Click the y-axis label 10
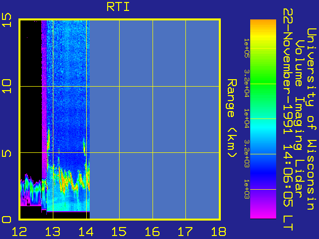Viewport: 319px width, 239px height. click(6, 86)
